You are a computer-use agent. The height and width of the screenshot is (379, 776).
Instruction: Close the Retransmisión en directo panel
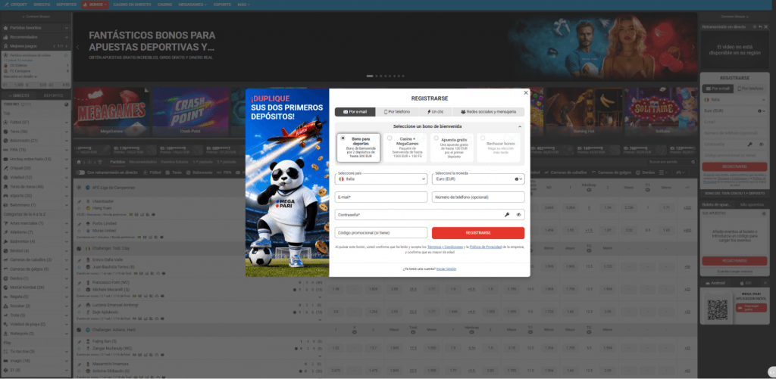765,26
